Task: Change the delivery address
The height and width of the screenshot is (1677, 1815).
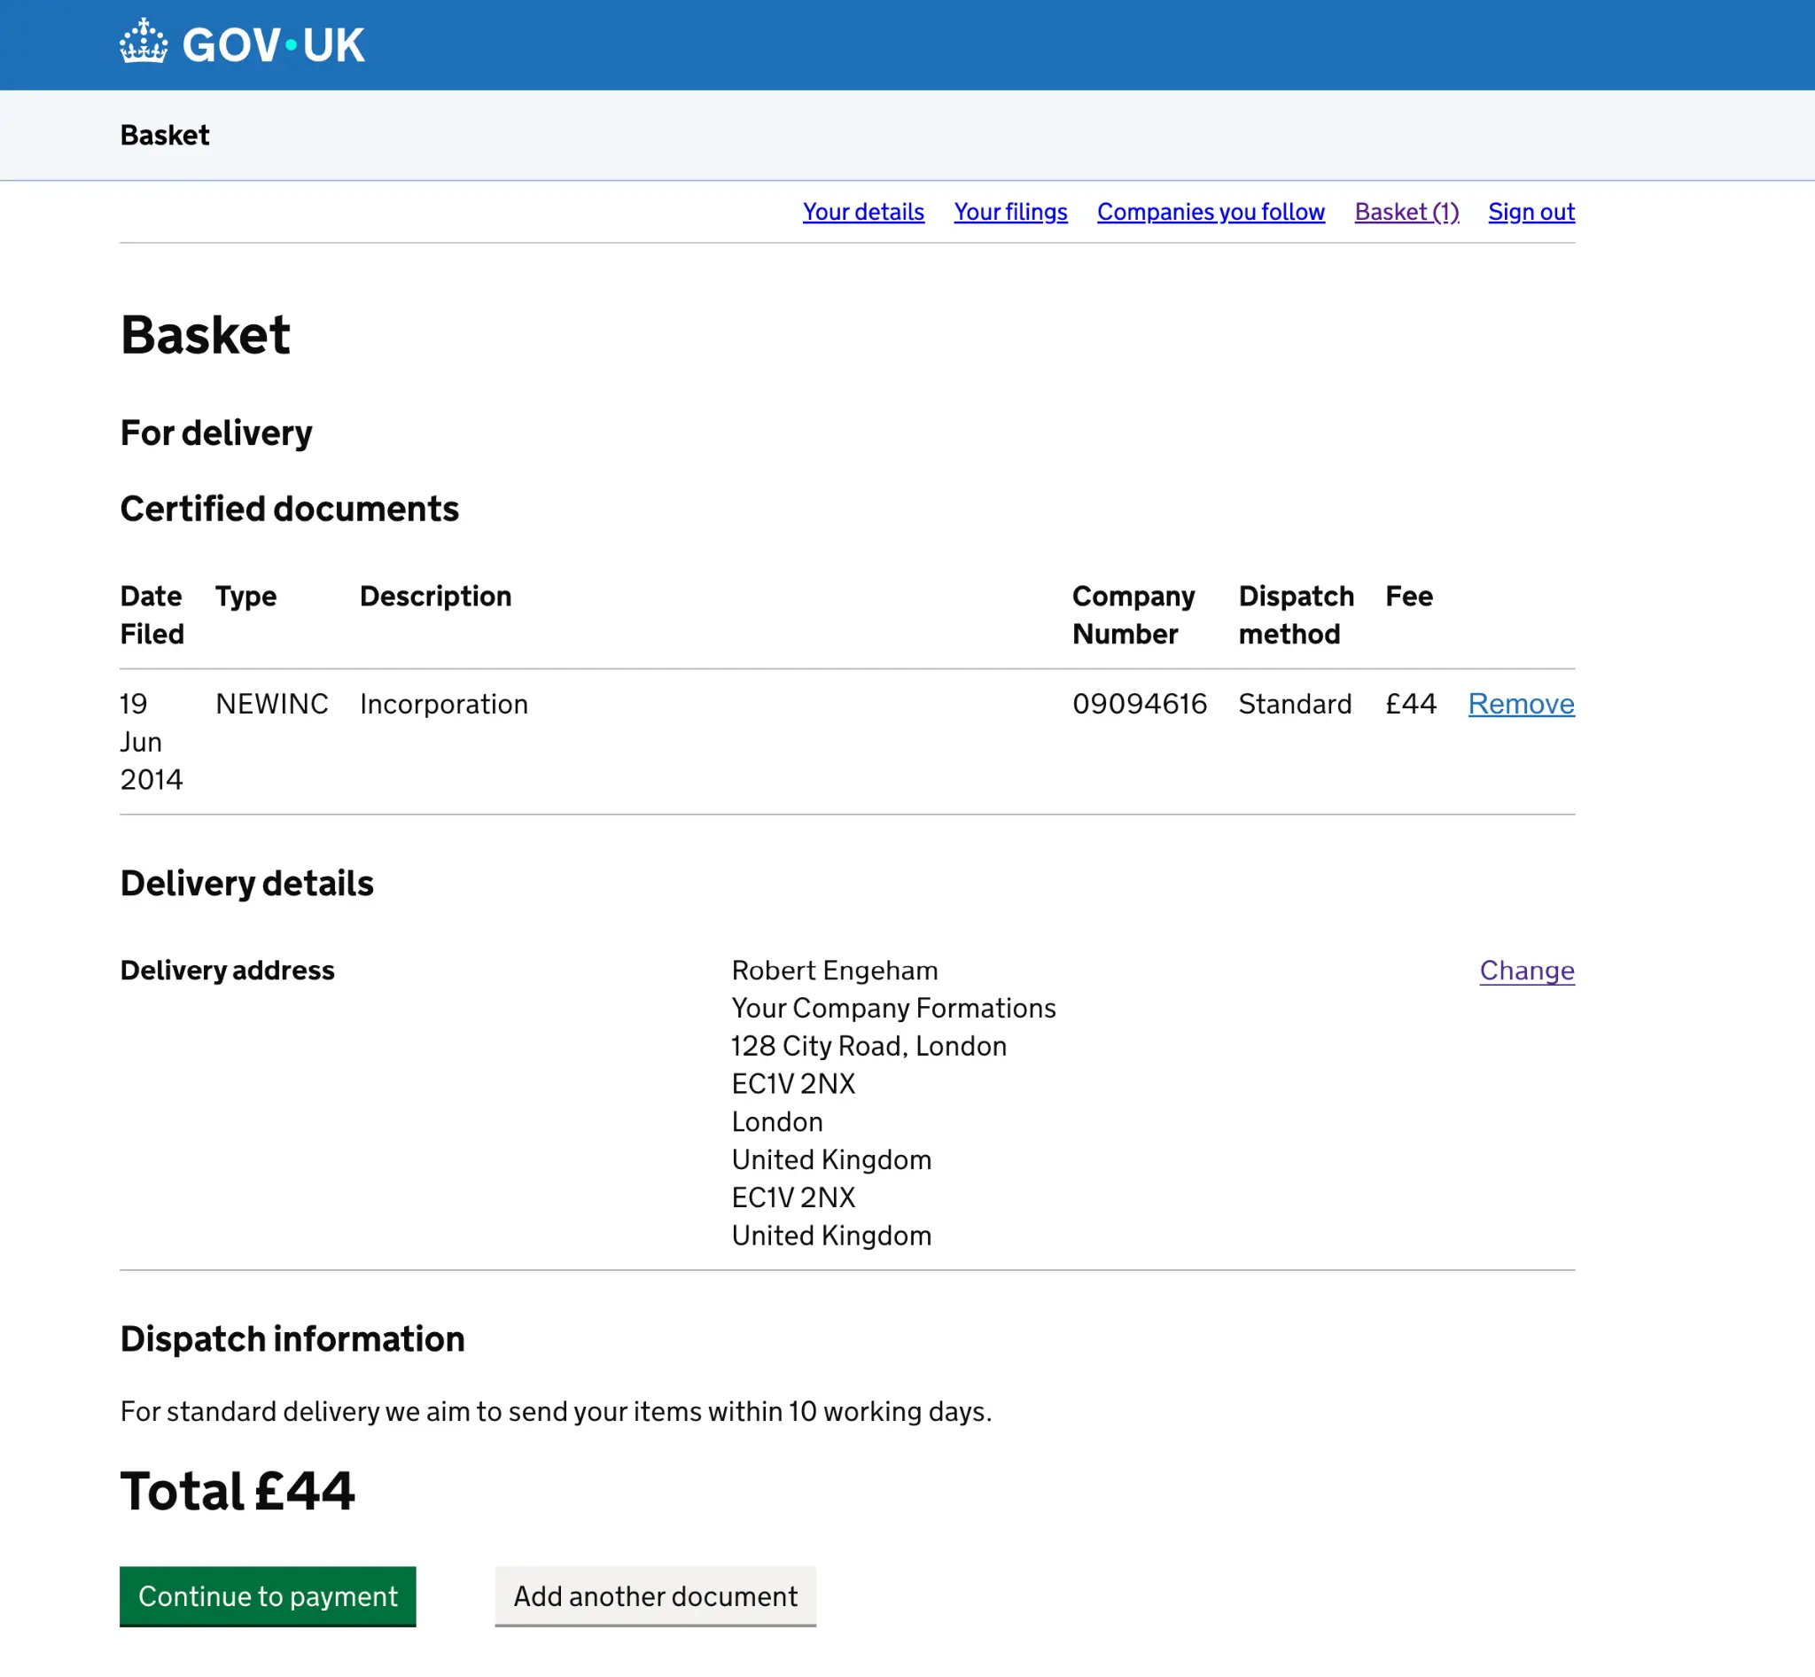Action: click(x=1526, y=971)
